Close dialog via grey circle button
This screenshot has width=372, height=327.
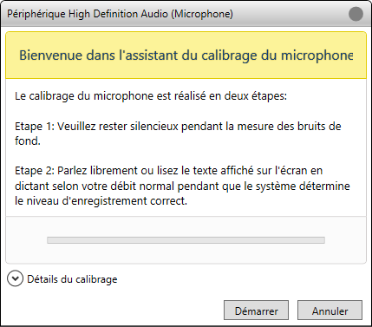click(x=356, y=14)
